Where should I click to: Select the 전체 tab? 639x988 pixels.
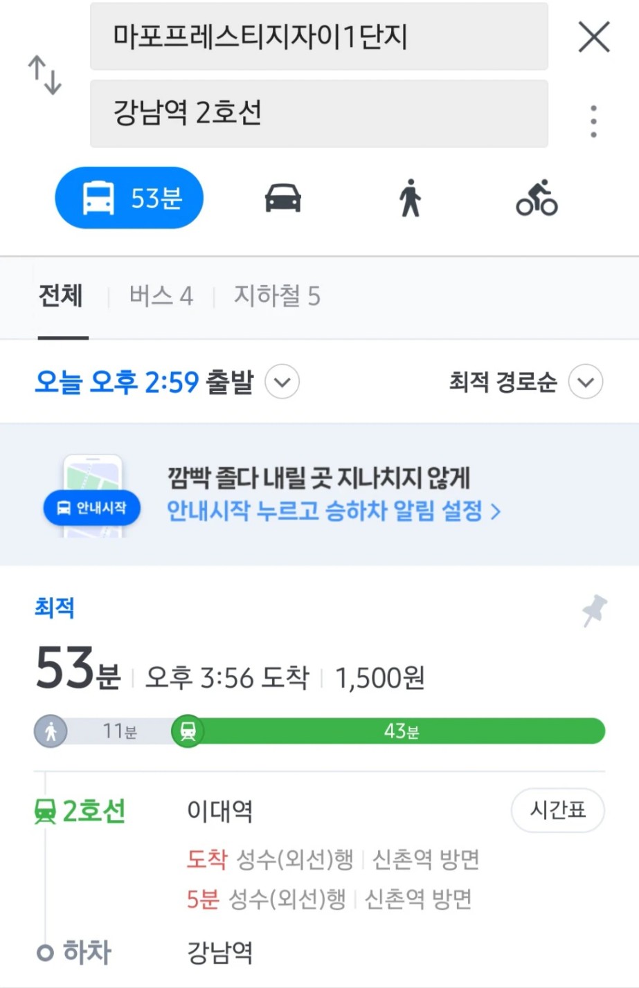tap(61, 296)
